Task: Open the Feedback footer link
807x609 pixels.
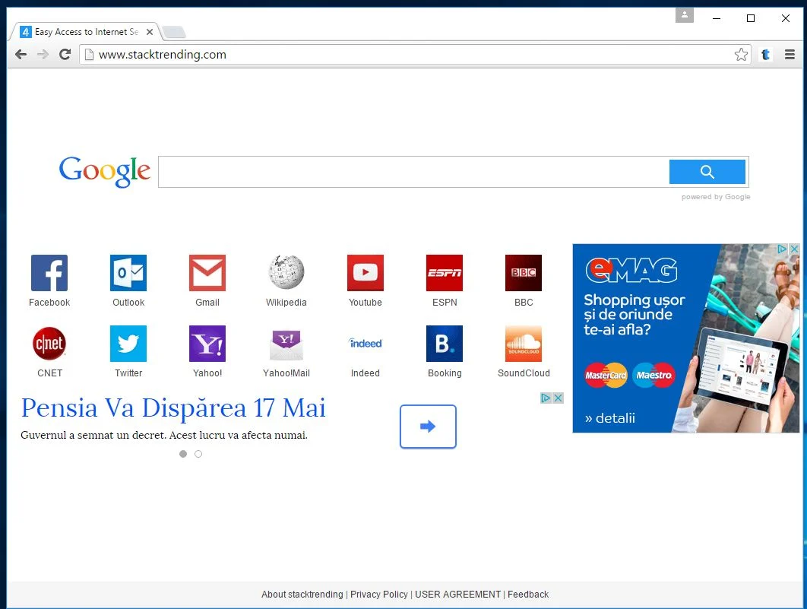Action: (528, 594)
